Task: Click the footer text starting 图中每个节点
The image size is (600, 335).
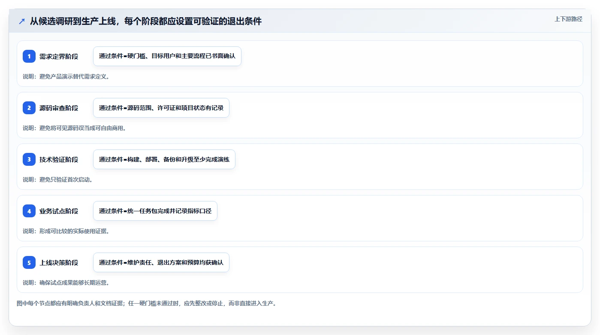Action: pos(147,303)
